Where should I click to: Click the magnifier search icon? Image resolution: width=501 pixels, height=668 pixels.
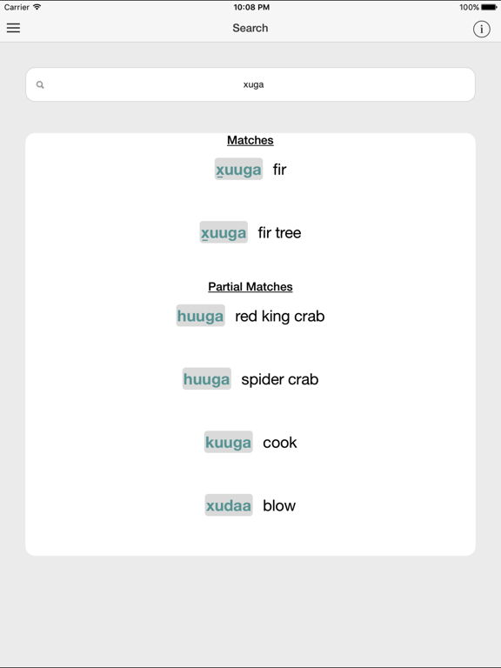[40, 84]
